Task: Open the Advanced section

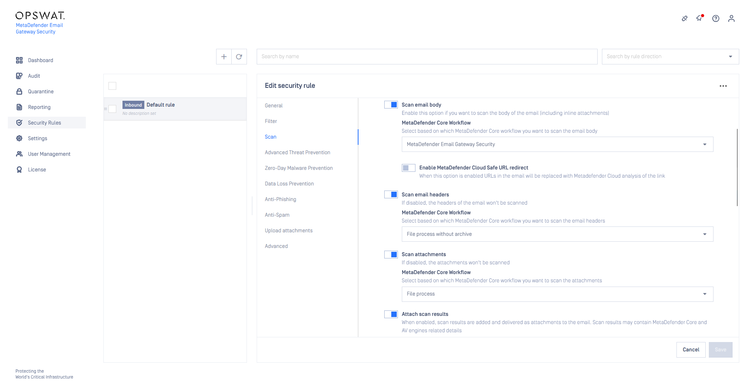Action: pyautogui.click(x=276, y=246)
